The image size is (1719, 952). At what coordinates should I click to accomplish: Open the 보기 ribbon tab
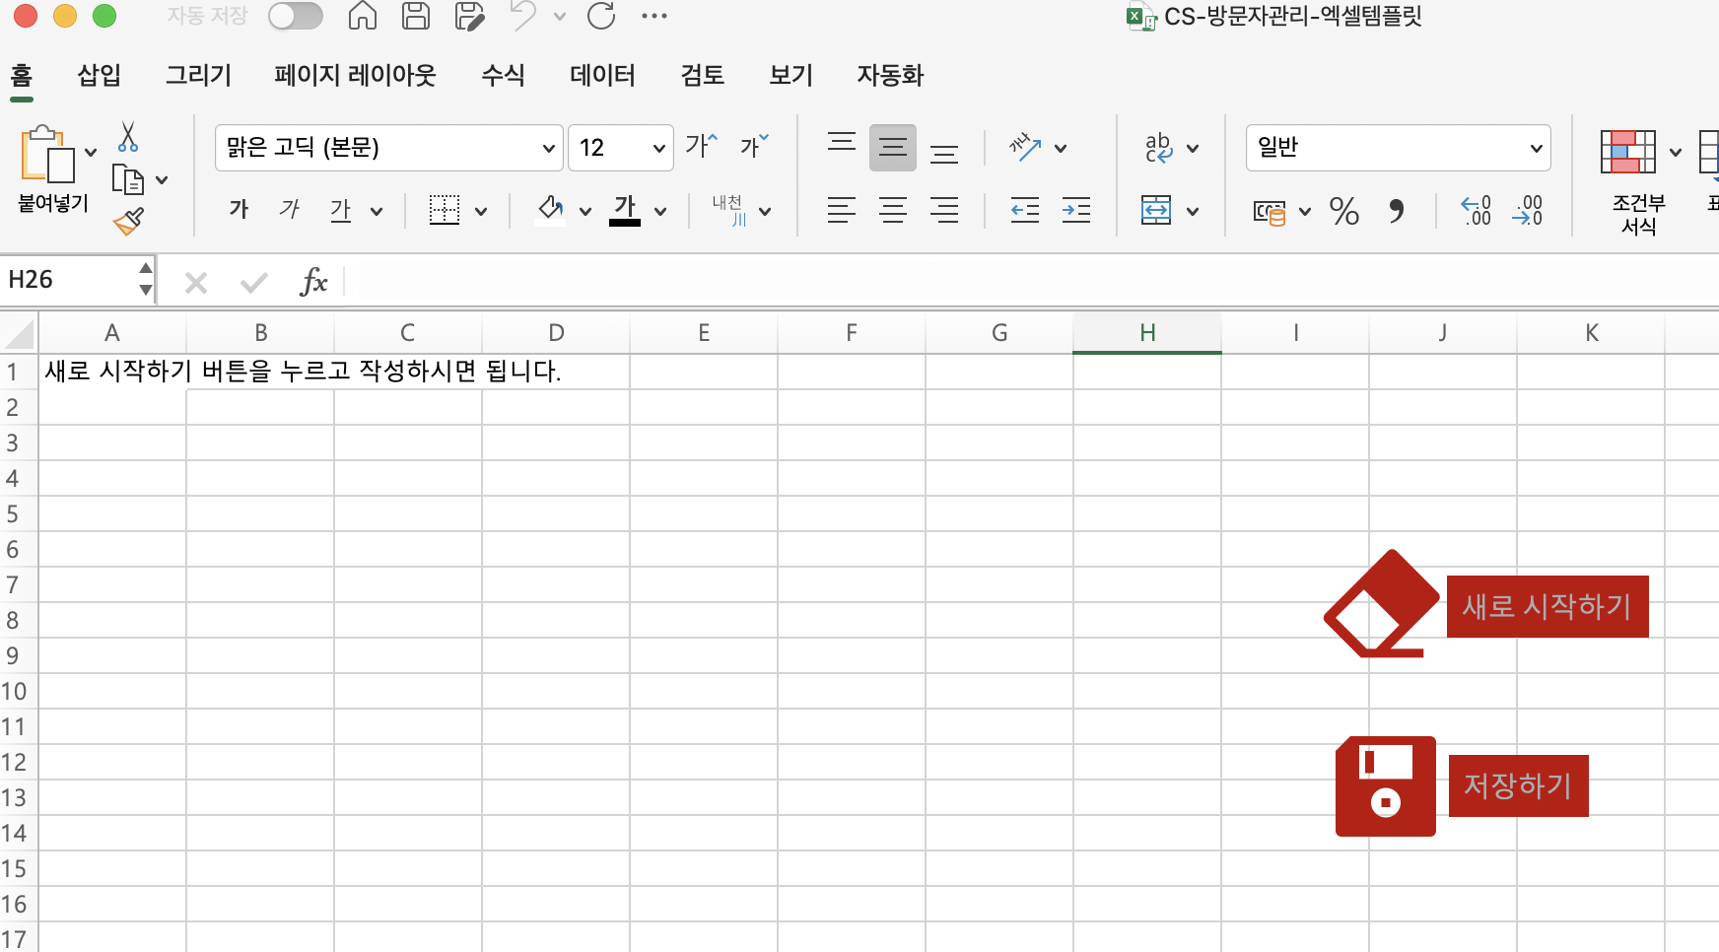(x=791, y=75)
